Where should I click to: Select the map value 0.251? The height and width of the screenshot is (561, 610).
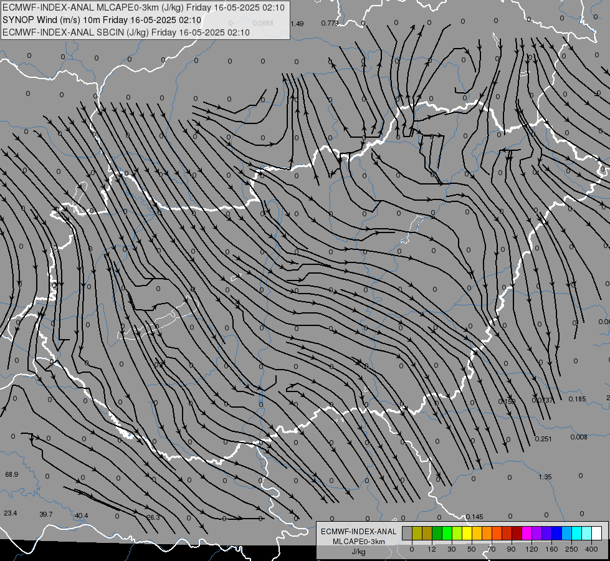click(x=543, y=439)
